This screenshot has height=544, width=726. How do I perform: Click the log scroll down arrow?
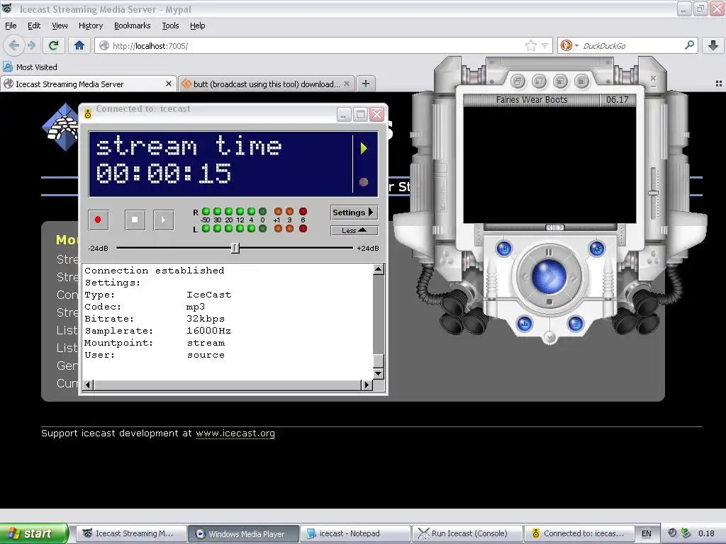click(x=379, y=373)
